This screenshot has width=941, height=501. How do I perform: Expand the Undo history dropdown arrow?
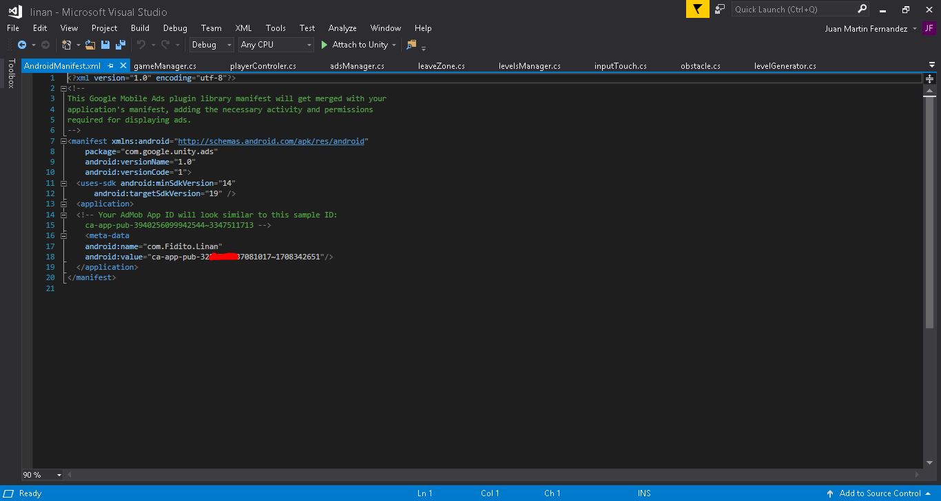pos(153,45)
